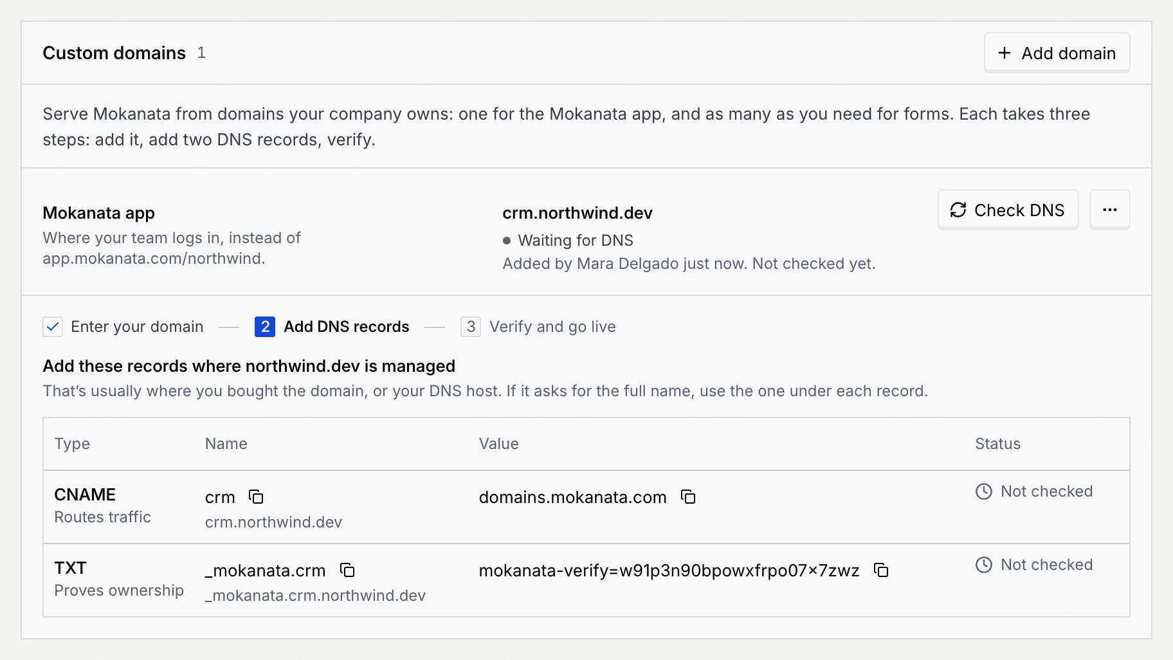Screen dimensions: 1173x660
Task: Click the clock icon in CNAME status
Action: (x=984, y=491)
